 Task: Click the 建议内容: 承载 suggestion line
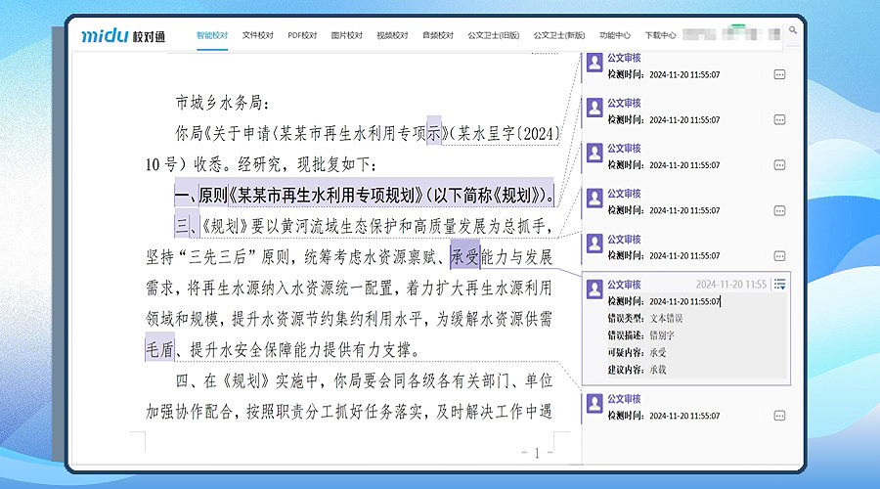pos(637,370)
